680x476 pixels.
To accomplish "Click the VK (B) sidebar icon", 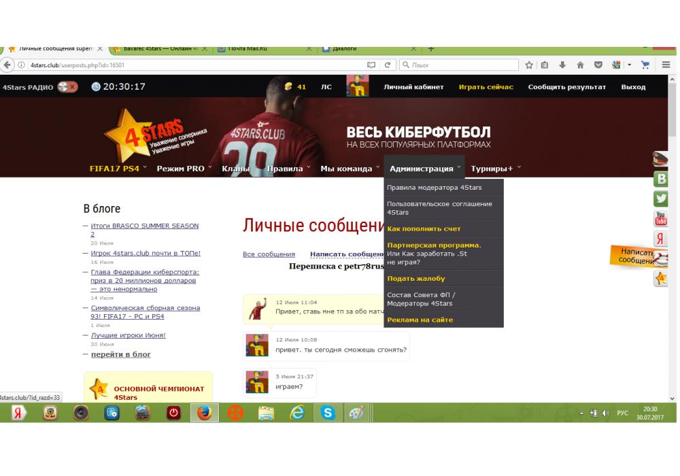I will (x=660, y=179).
